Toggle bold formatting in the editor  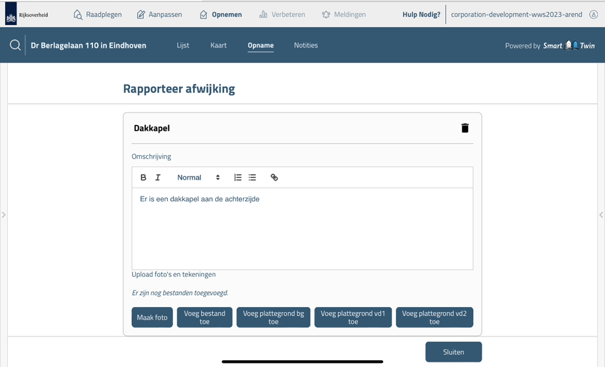143,178
